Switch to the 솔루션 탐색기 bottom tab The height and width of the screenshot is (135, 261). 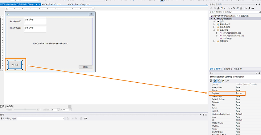click(x=216, y=69)
